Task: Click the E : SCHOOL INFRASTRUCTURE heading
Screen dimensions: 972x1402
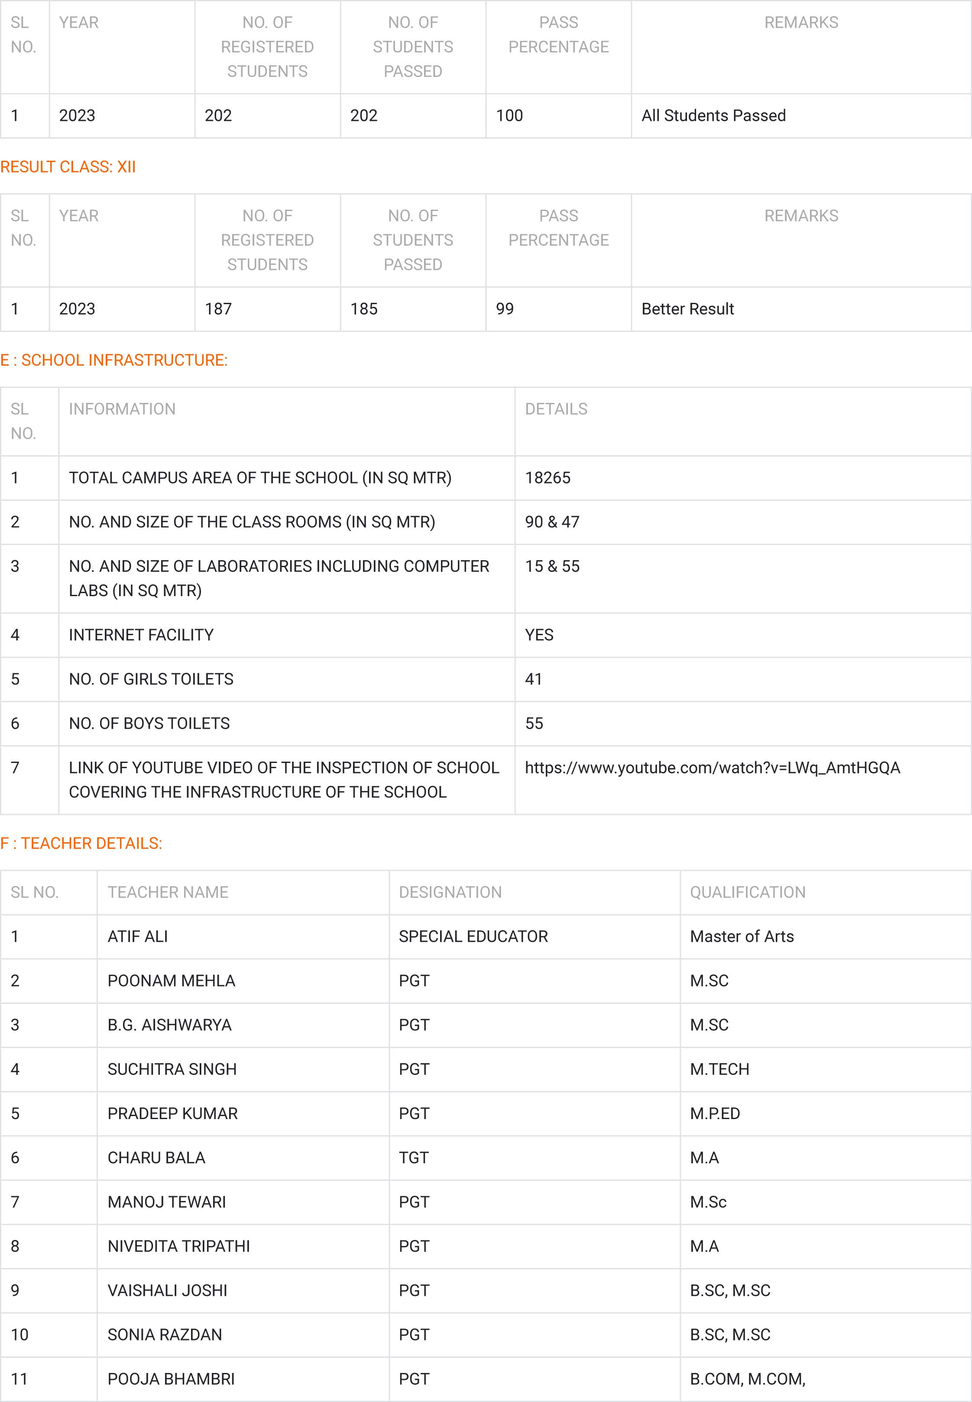Action: pos(114,360)
